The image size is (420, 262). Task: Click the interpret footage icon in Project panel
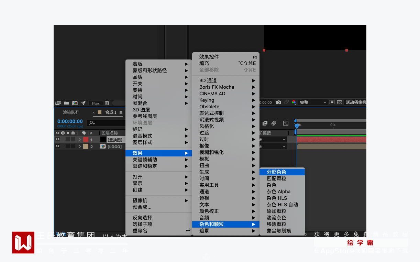[58, 103]
